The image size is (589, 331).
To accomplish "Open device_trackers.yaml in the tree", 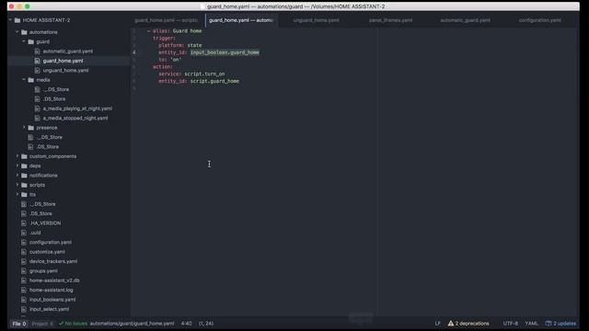I will pyautogui.click(x=53, y=261).
